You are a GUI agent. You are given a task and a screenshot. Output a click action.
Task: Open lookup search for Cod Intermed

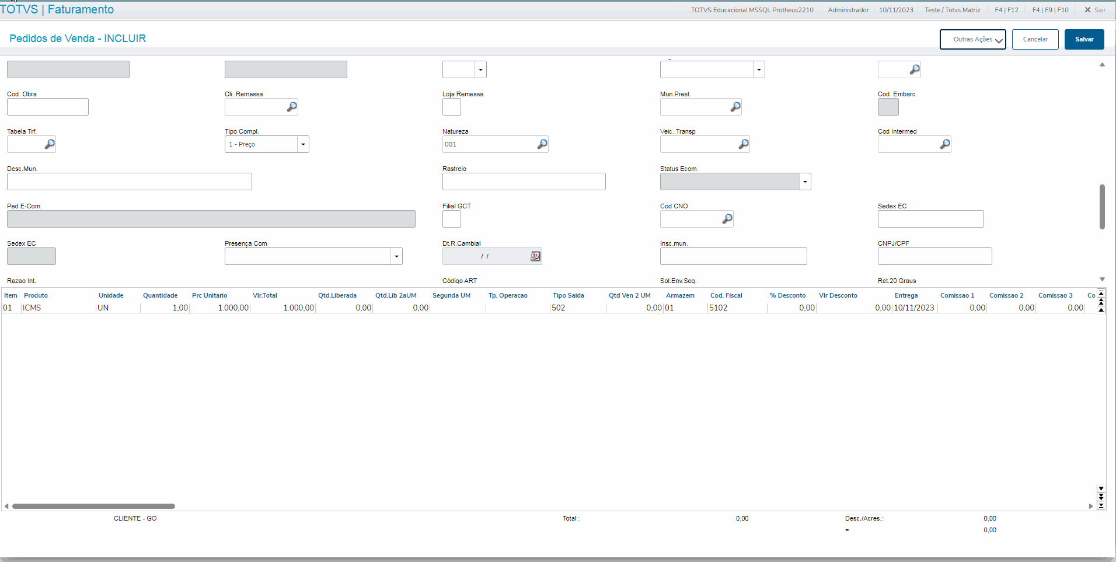coord(945,144)
